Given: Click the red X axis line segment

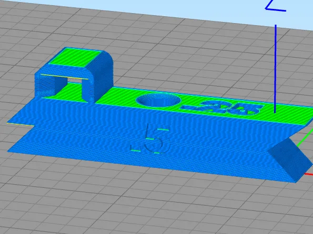Looking at the screenshot, I should click(309, 175).
